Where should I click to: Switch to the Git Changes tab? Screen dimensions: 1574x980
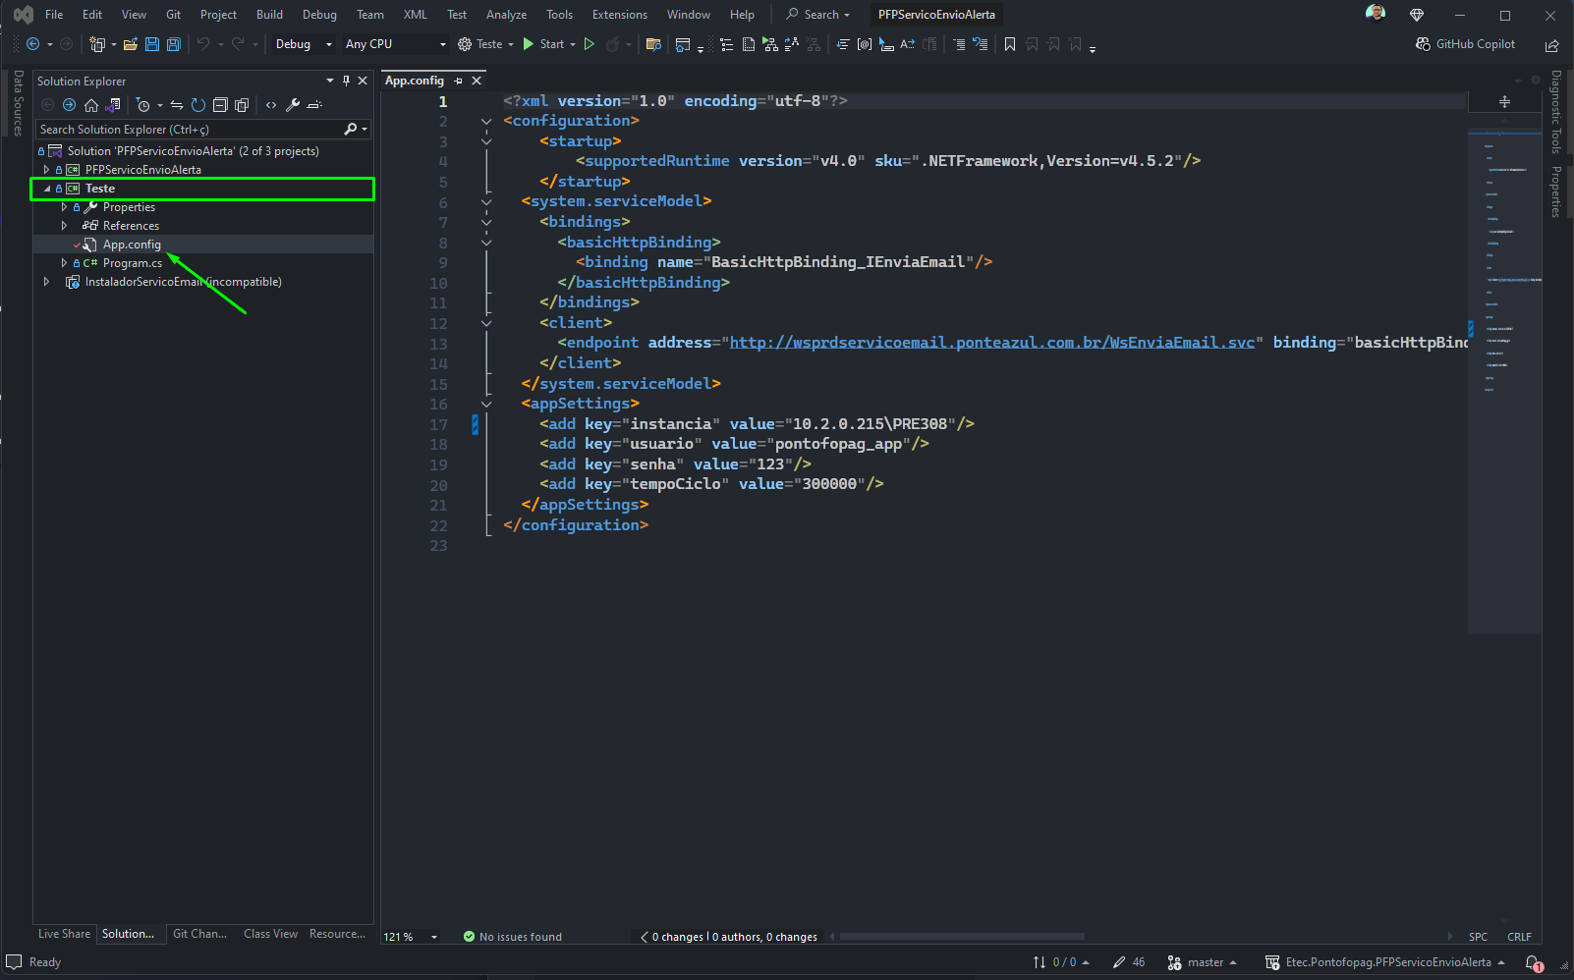pos(199,934)
